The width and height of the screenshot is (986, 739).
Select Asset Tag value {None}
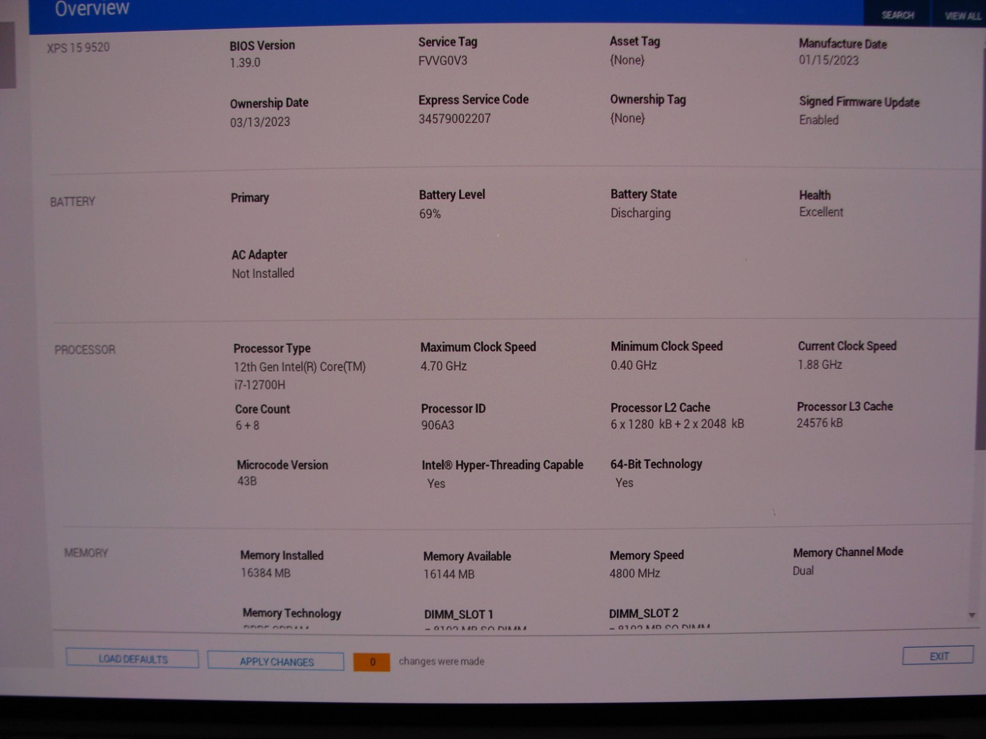click(x=627, y=60)
